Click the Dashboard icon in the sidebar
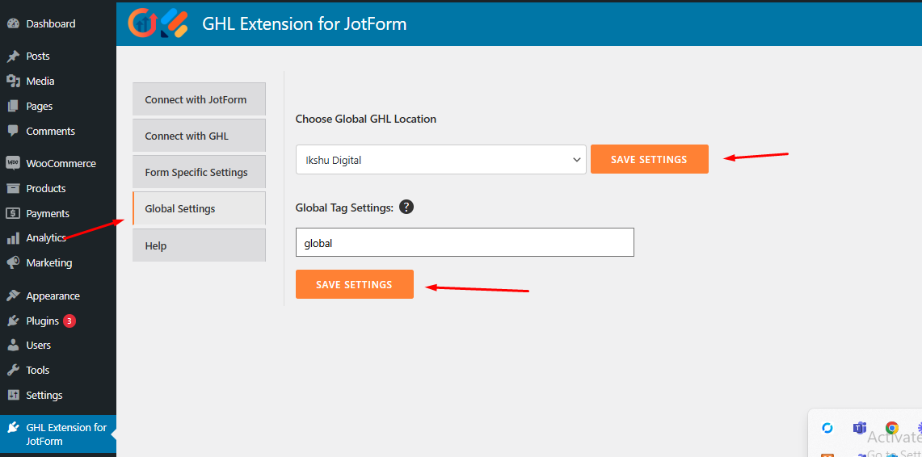Screen dimensions: 922x457 (x=13, y=23)
